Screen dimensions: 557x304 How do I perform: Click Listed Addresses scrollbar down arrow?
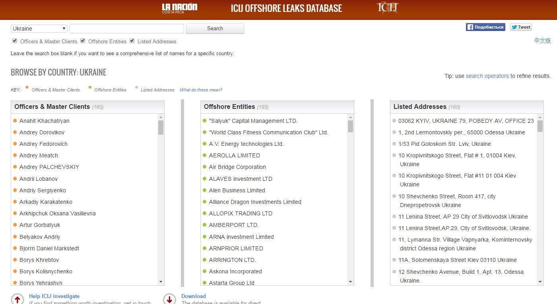click(540, 282)
